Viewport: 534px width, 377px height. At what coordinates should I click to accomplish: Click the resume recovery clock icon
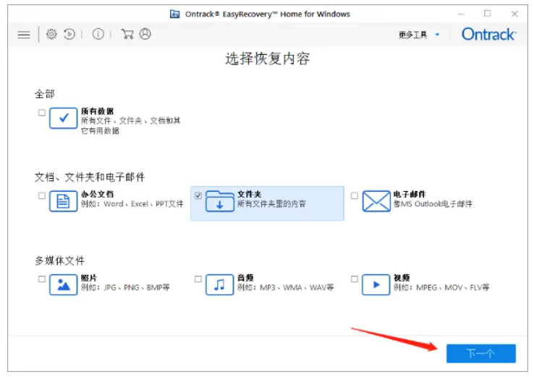(69, 34)
